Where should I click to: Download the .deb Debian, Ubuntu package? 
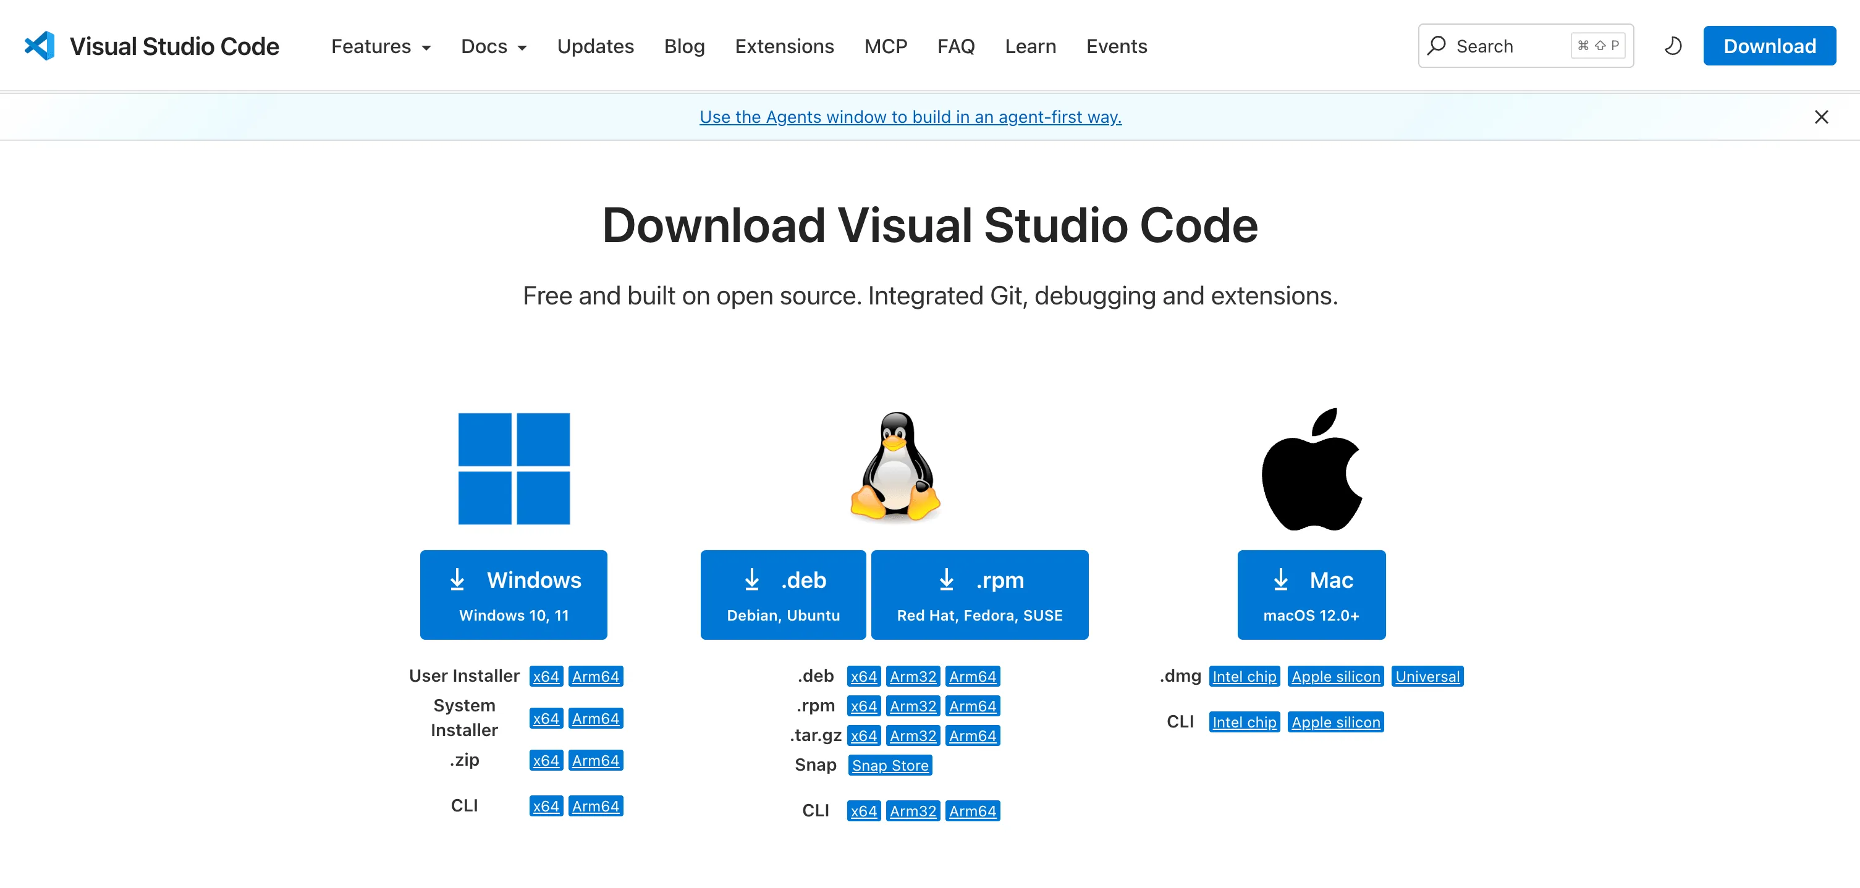click(x=783, y=595)
